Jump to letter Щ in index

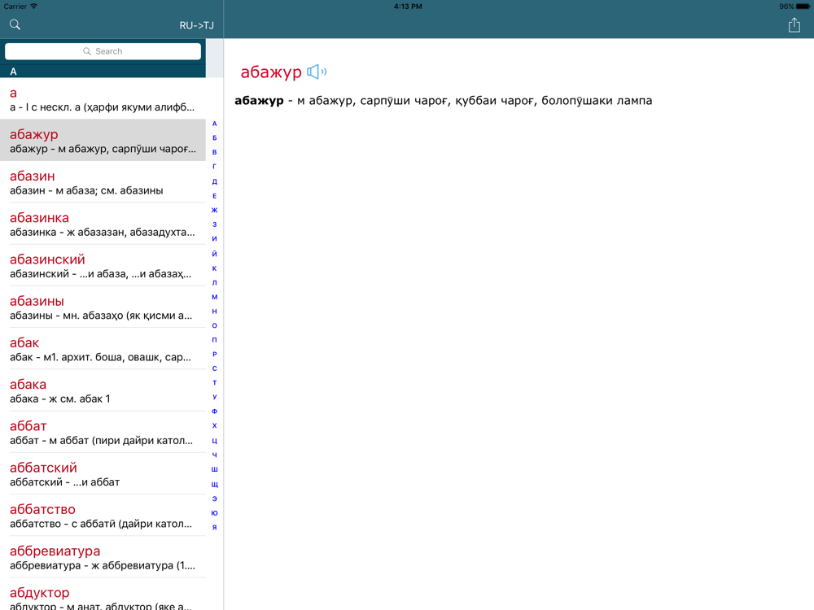214,485
